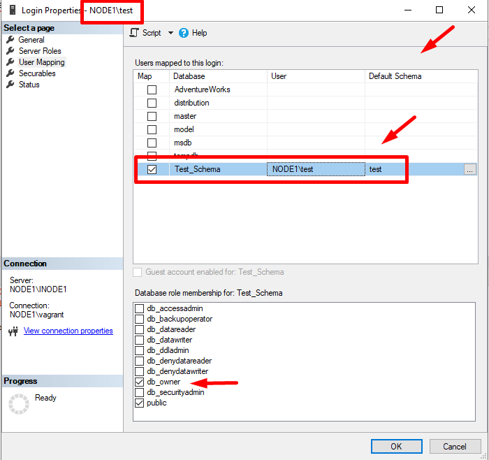
Task: Check the AdventureWorks map checkbox
Action: 152,89
